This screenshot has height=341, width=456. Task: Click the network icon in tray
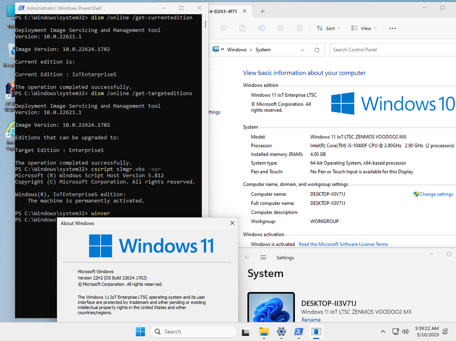click(395, 332)
